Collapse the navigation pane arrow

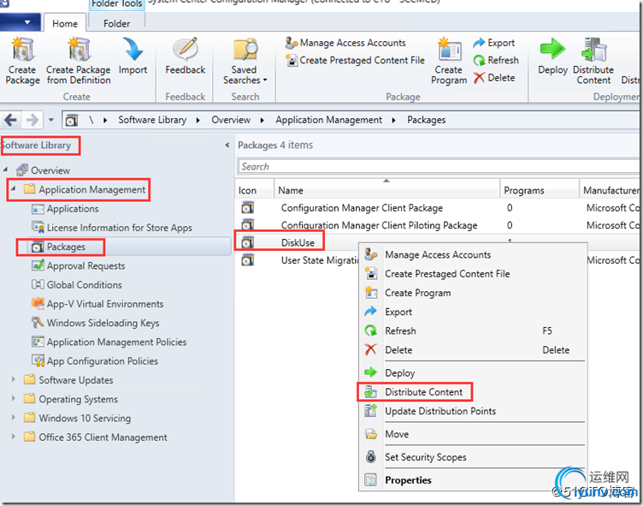227,145
